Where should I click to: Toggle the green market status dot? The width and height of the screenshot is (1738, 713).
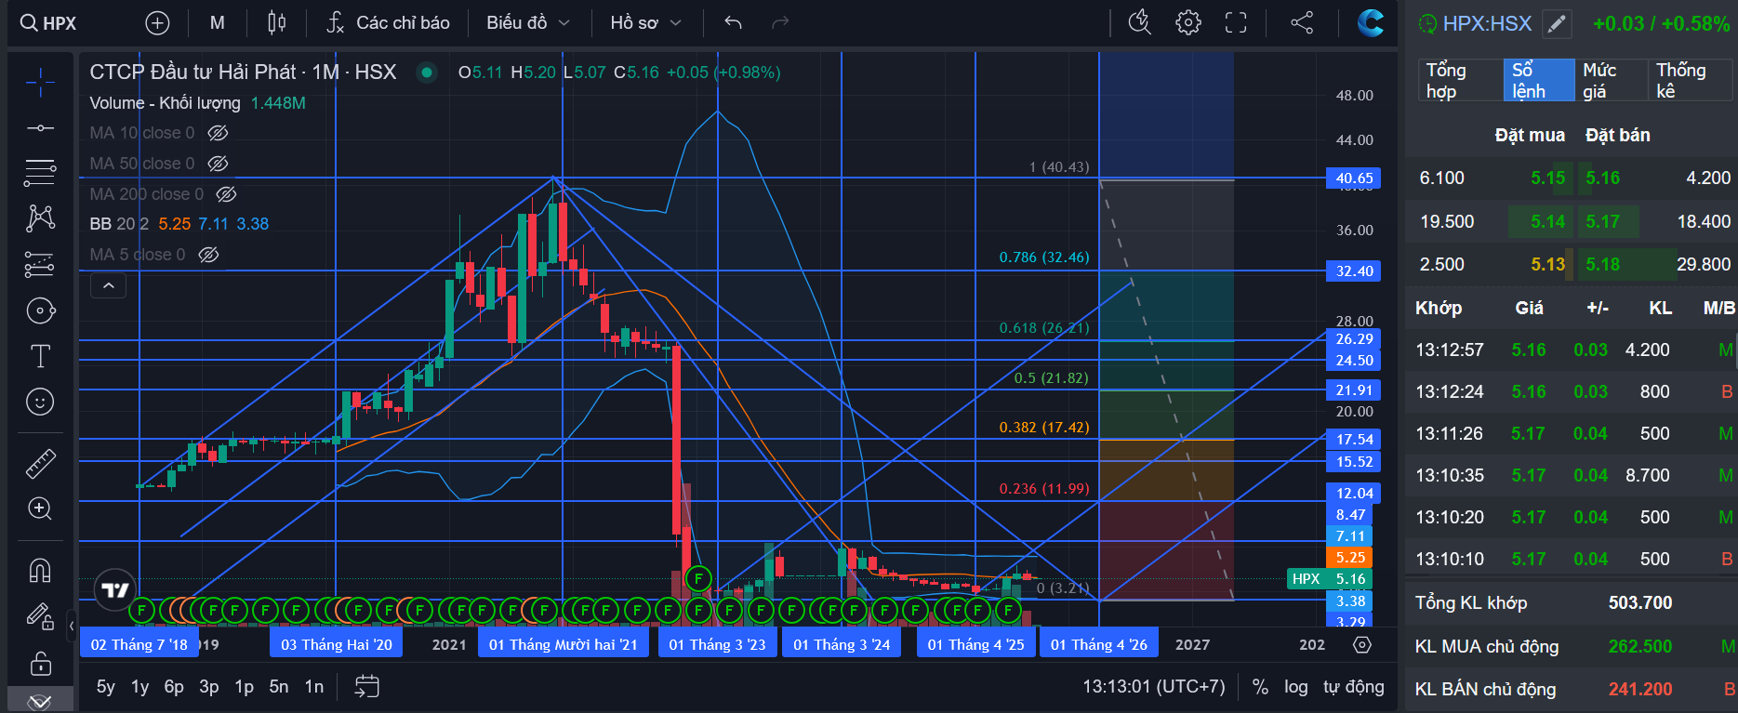427,72
